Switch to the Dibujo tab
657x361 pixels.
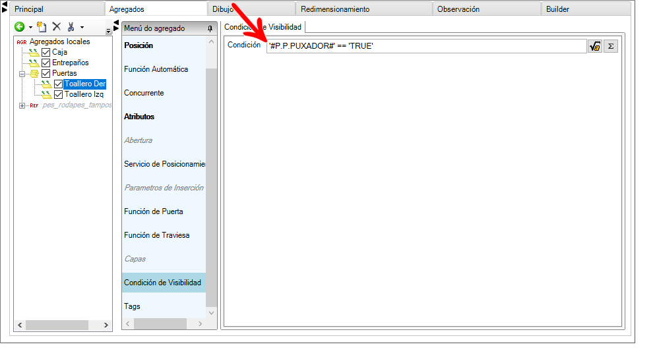click(251, 9)
